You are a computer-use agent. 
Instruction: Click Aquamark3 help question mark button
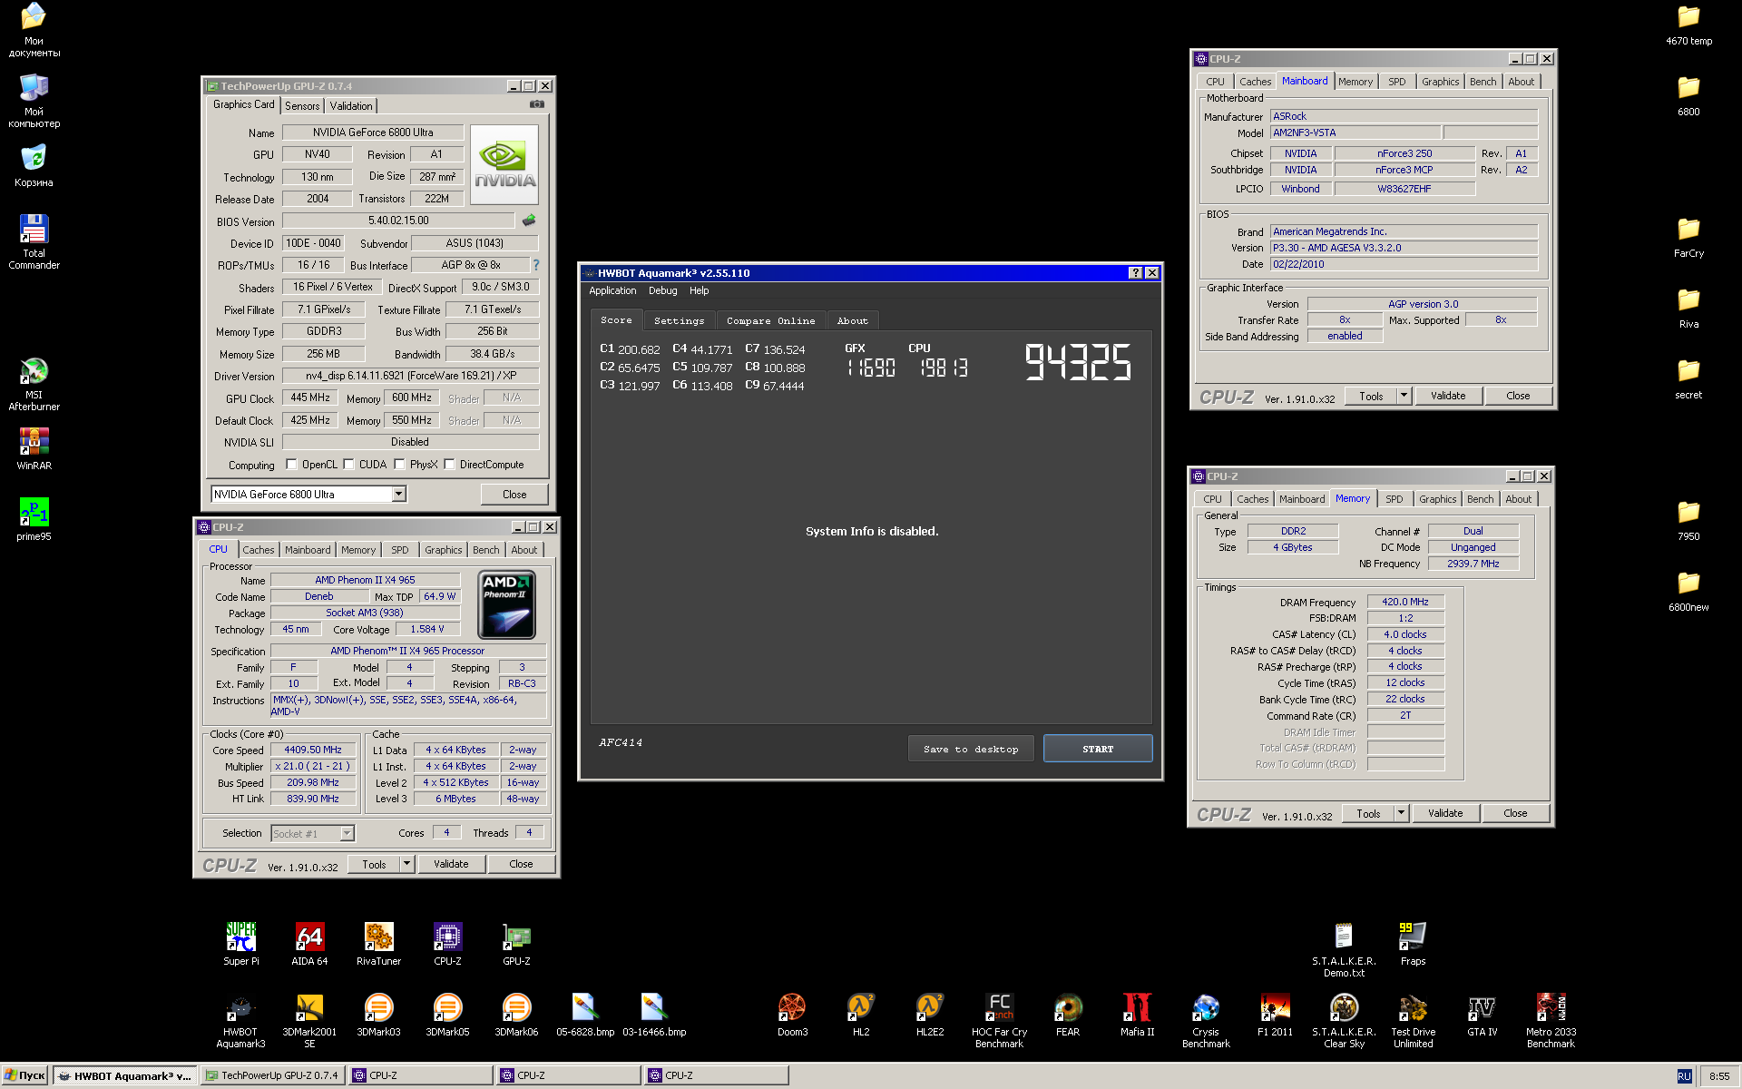(x=1135, y=272)
